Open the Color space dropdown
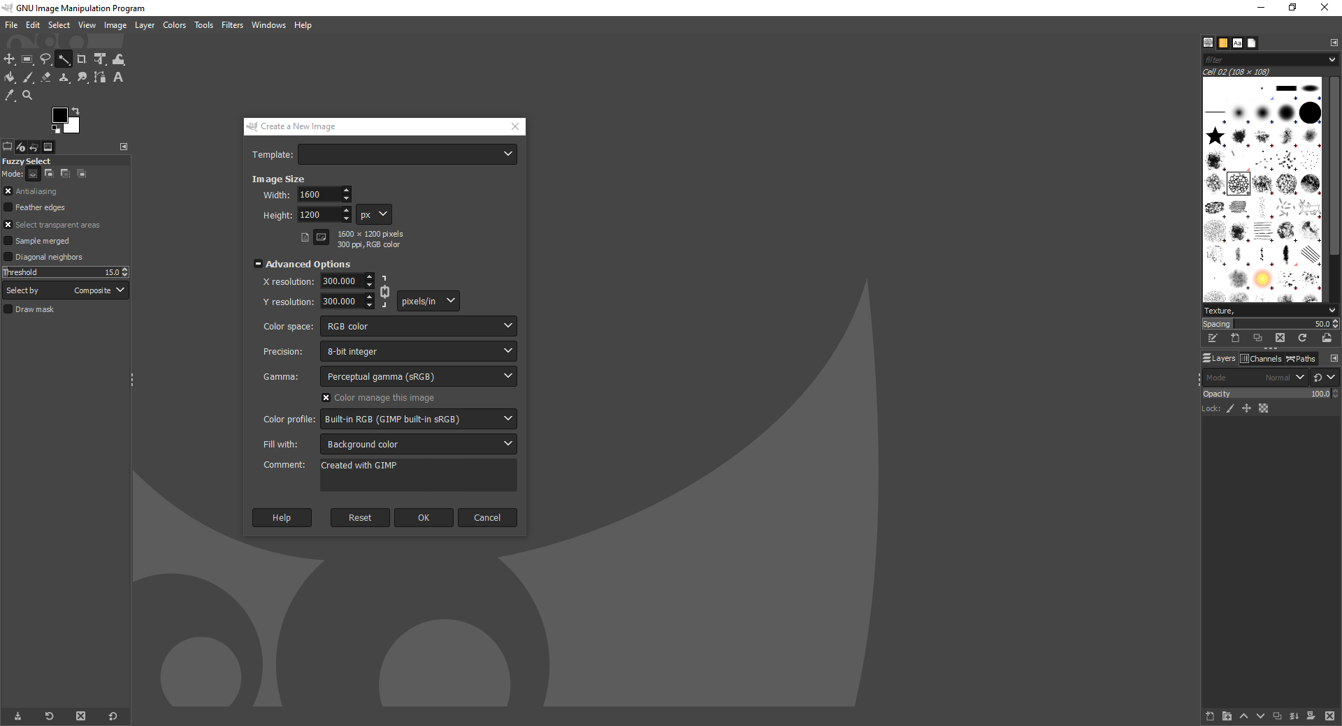Viewport: 1342px width, 726px height. (x=419, y=326)
